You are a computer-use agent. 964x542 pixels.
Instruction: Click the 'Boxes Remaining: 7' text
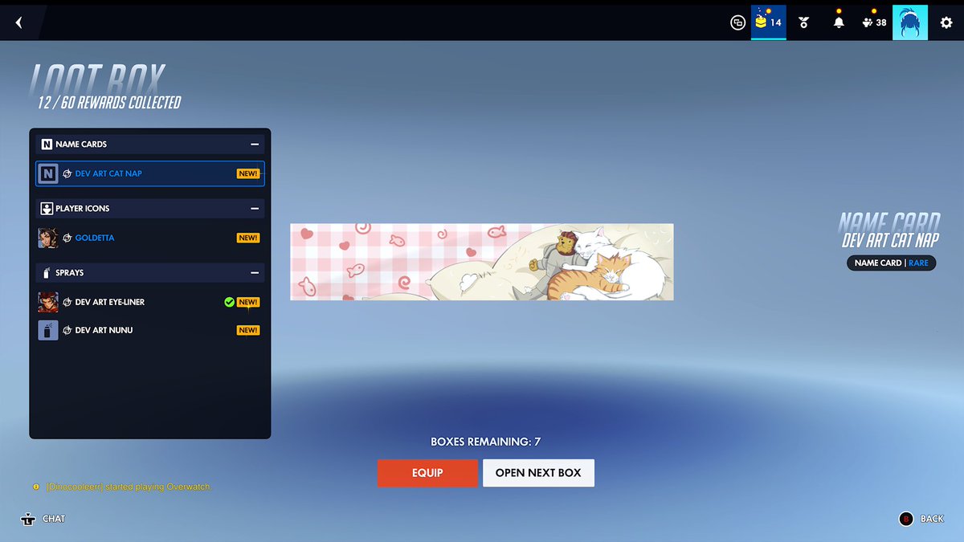pyautogui.click(x=486, y=442)
